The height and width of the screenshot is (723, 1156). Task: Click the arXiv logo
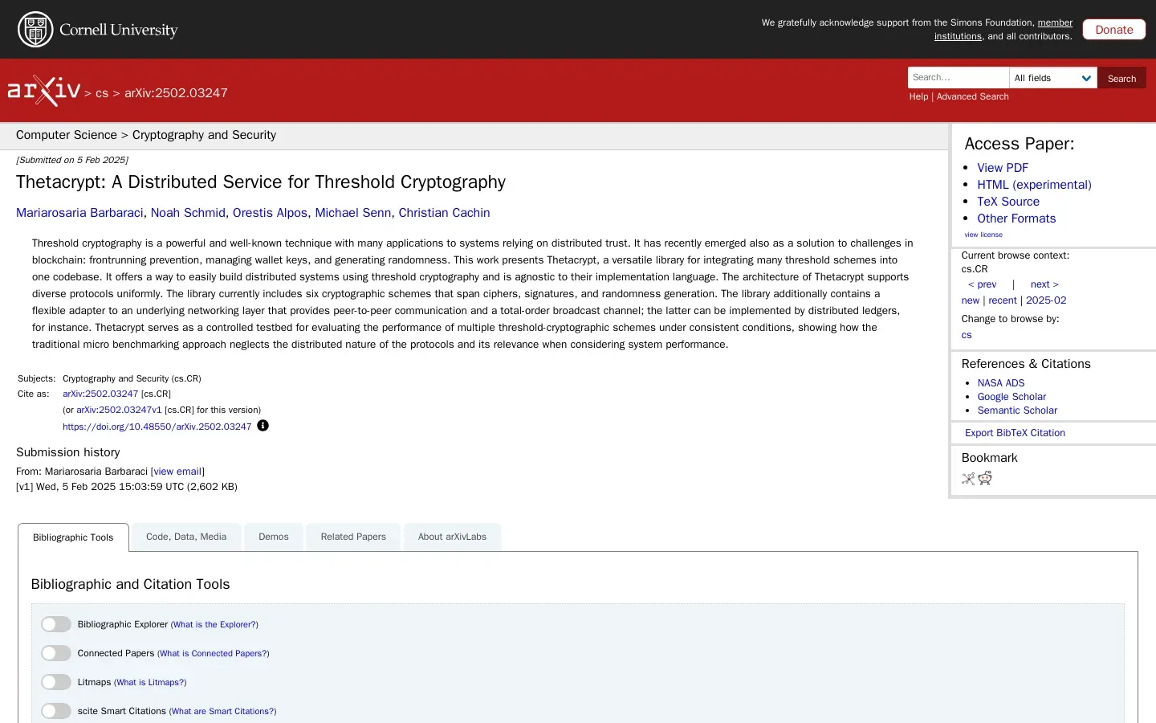pos(44,91)
